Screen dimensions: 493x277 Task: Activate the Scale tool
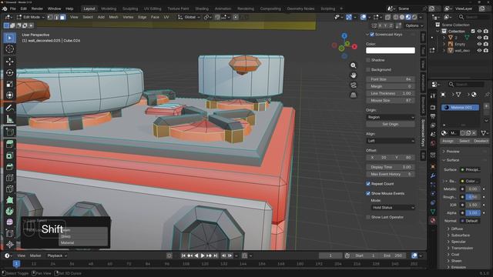coord(9,84)
